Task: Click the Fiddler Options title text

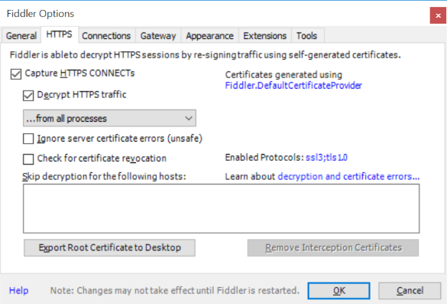Action: coord(40,14)
